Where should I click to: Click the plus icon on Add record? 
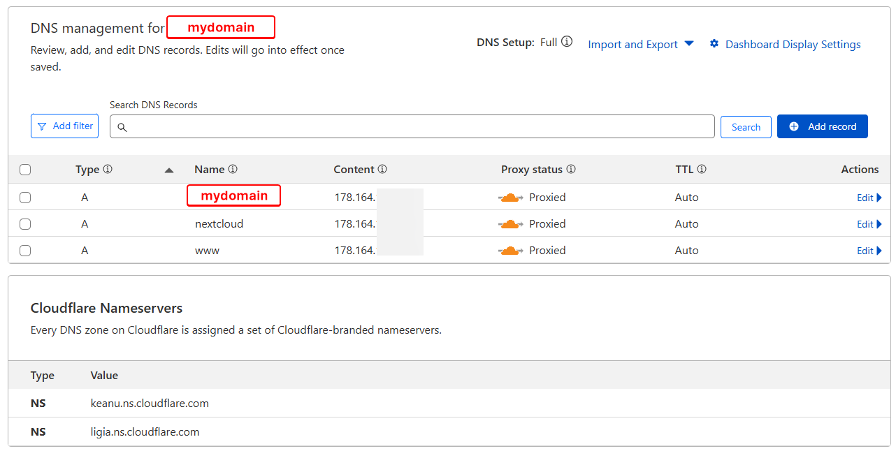pos(794,126)
